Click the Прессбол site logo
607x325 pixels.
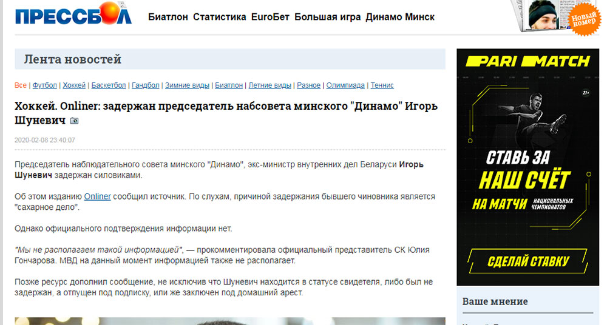[x=73, y=16]
